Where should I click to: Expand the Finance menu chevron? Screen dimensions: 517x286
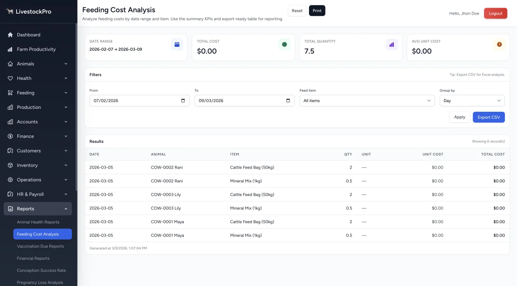[x=66, y=136]
